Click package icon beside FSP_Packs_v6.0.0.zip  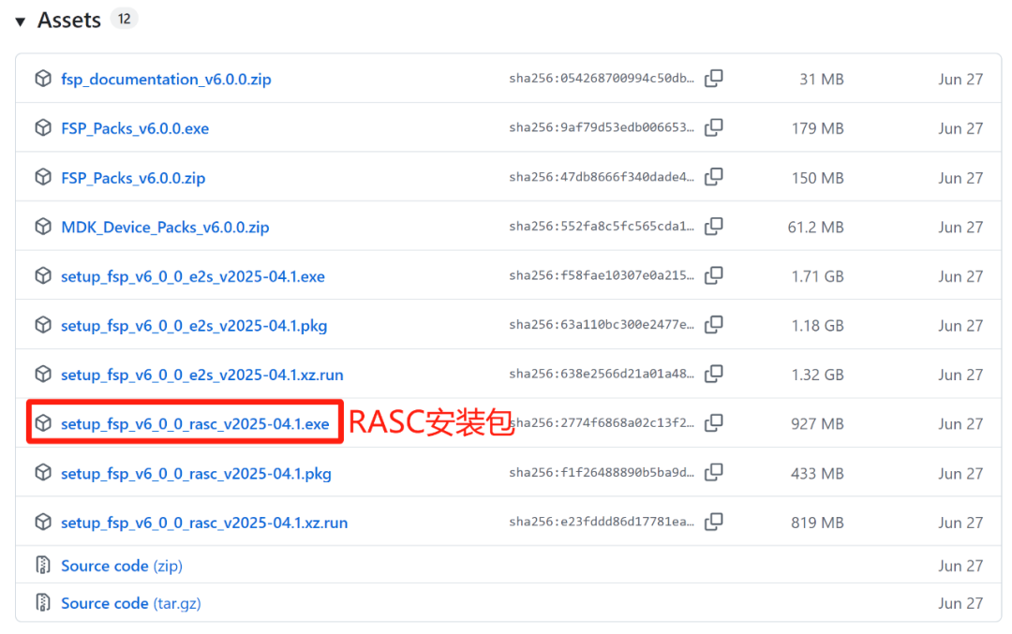point(43,177)
